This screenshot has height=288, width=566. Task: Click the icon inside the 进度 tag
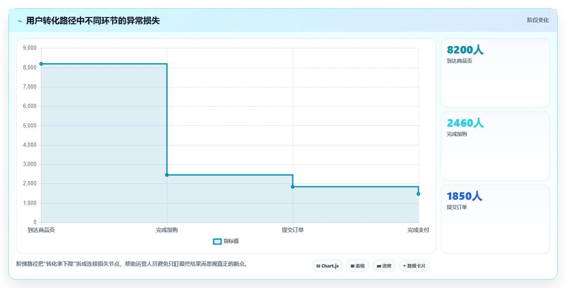point(379,266)
